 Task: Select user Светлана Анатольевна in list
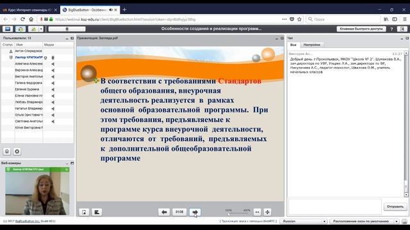coord(37,121)
